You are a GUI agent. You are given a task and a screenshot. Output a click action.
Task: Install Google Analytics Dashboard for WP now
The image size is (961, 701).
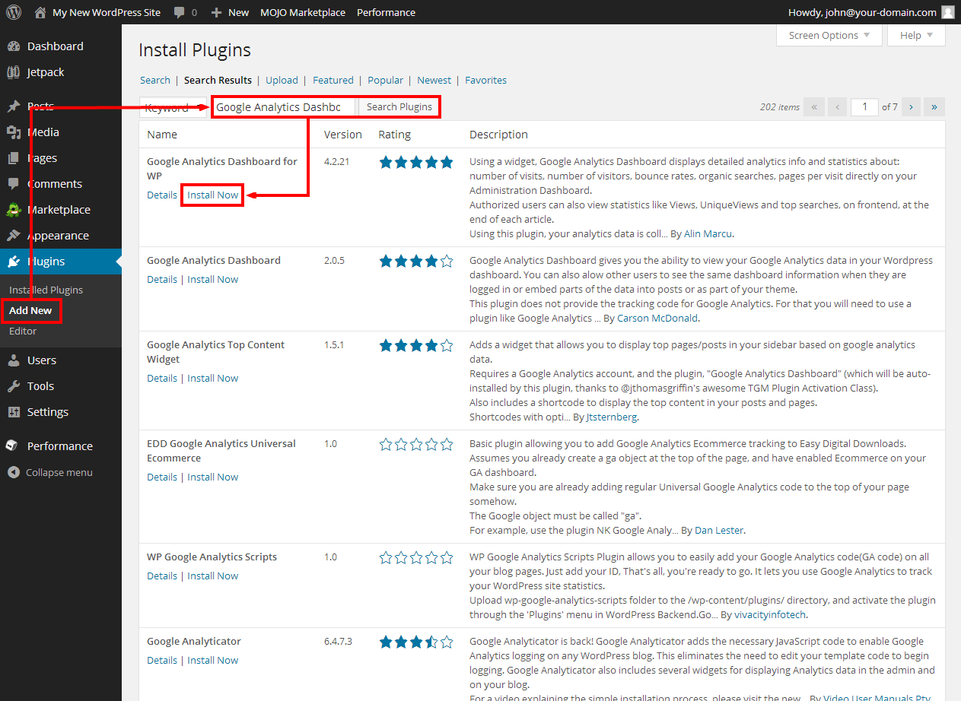213,195
